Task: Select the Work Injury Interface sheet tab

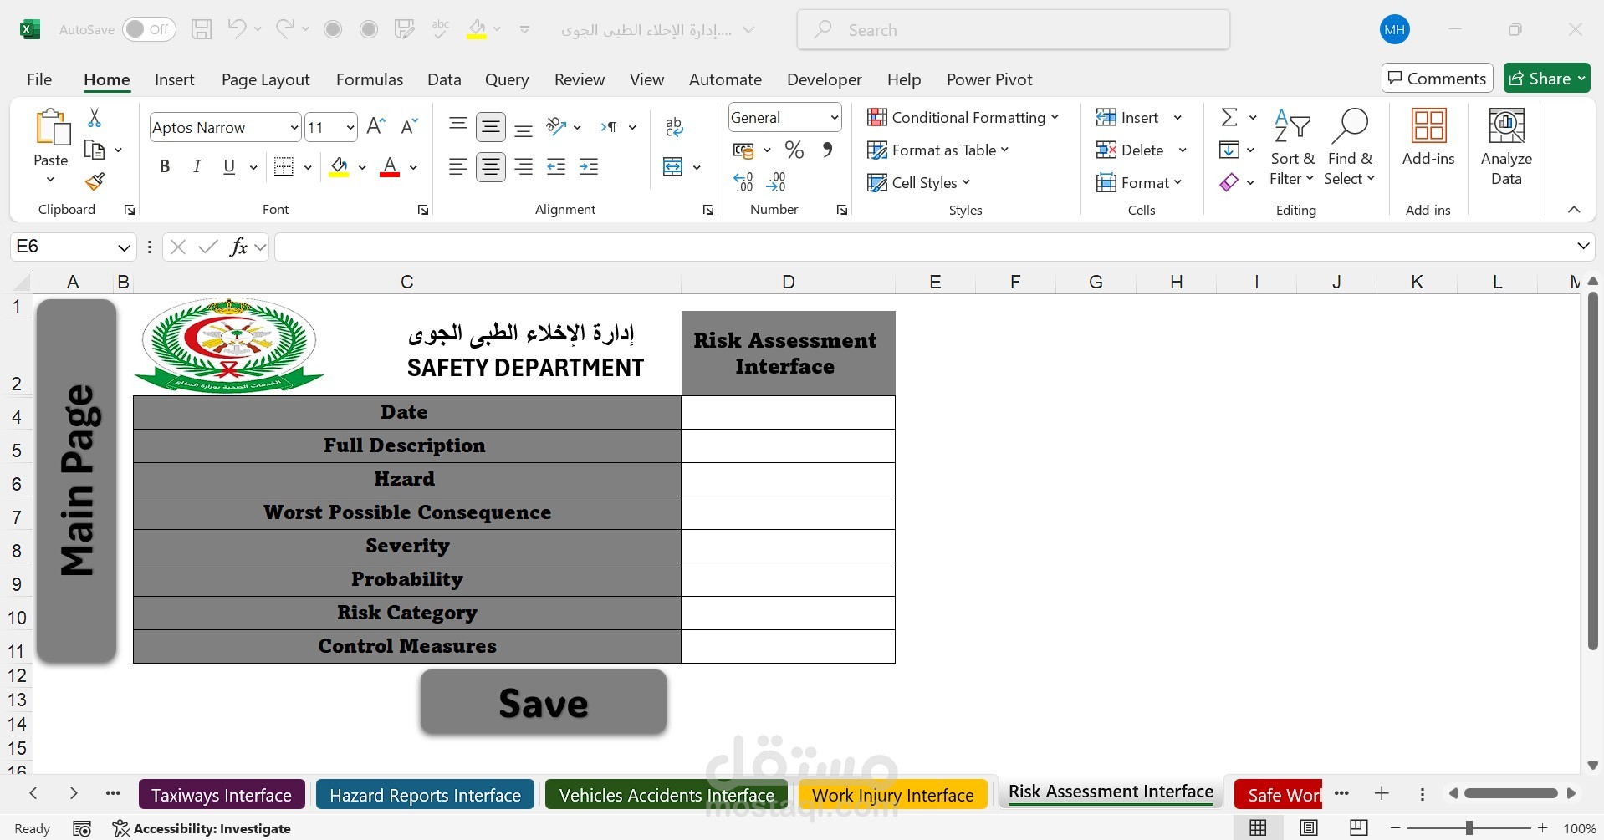Action: 893,795
